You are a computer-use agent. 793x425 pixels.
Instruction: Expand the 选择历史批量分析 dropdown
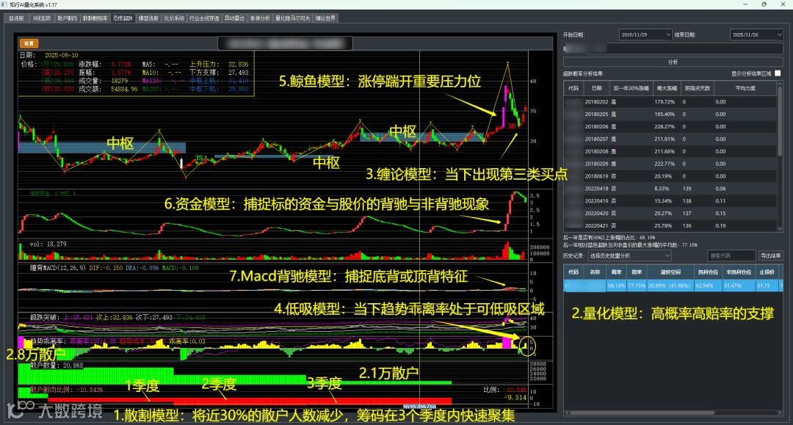pos(630,255)
